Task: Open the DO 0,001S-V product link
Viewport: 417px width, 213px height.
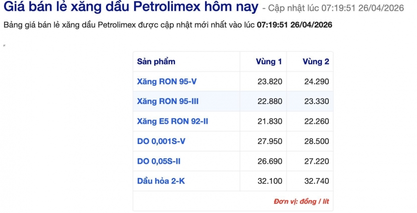Action: coord(161,141)
